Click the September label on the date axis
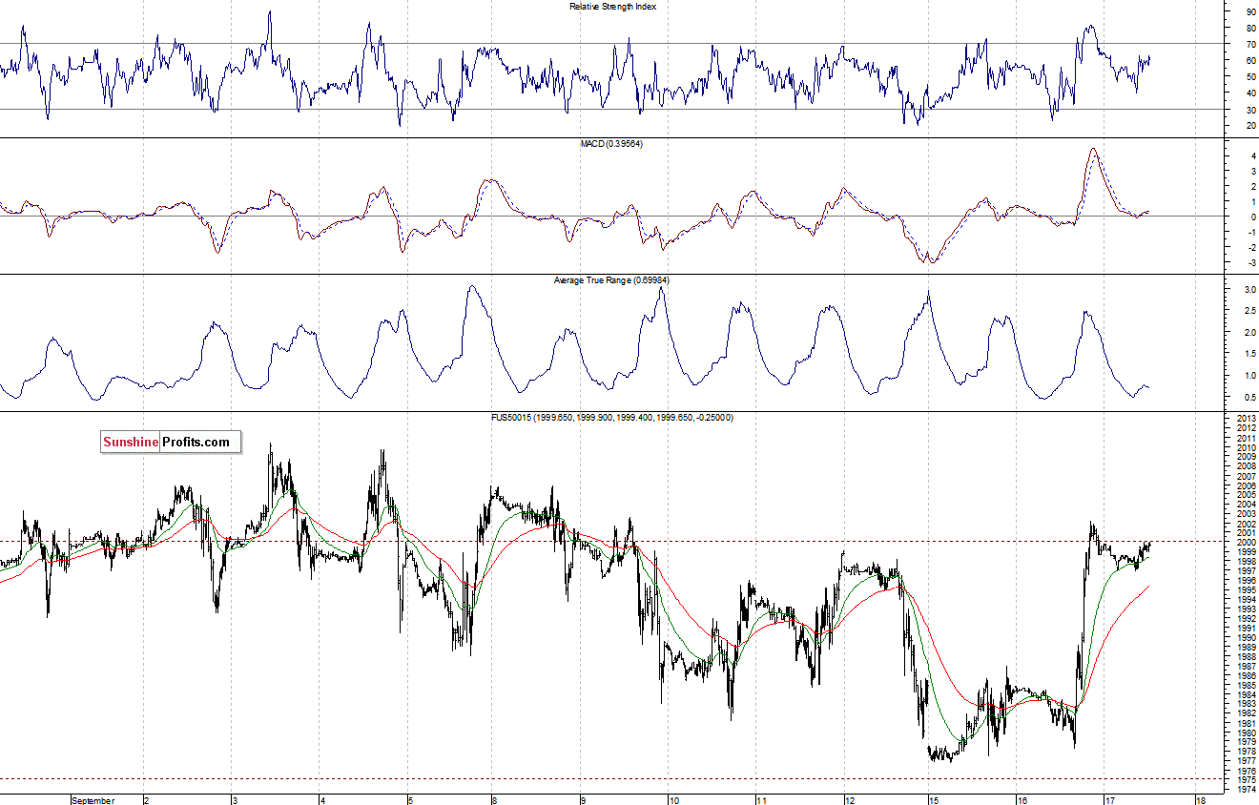 pyautogui.click(x=93, y=800)
